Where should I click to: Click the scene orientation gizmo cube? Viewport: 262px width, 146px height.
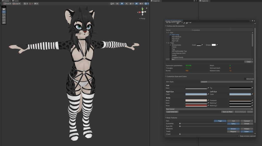(x=142, y=12)
